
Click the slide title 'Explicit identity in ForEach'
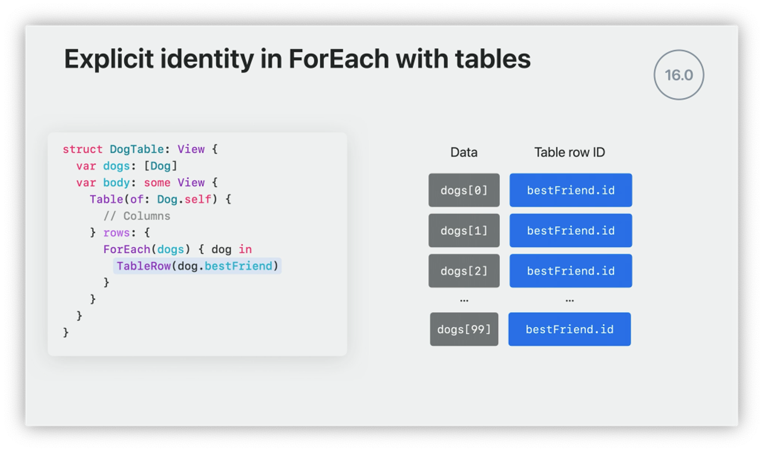tap(297, 59)
